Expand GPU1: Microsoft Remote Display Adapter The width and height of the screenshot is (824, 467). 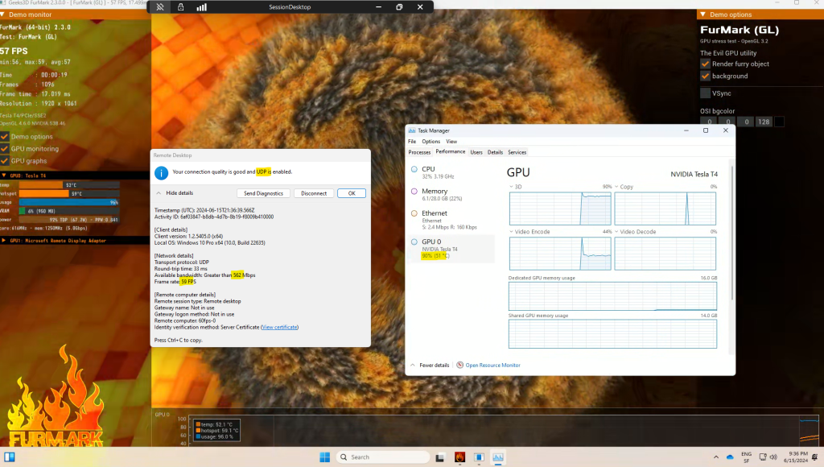4,240
